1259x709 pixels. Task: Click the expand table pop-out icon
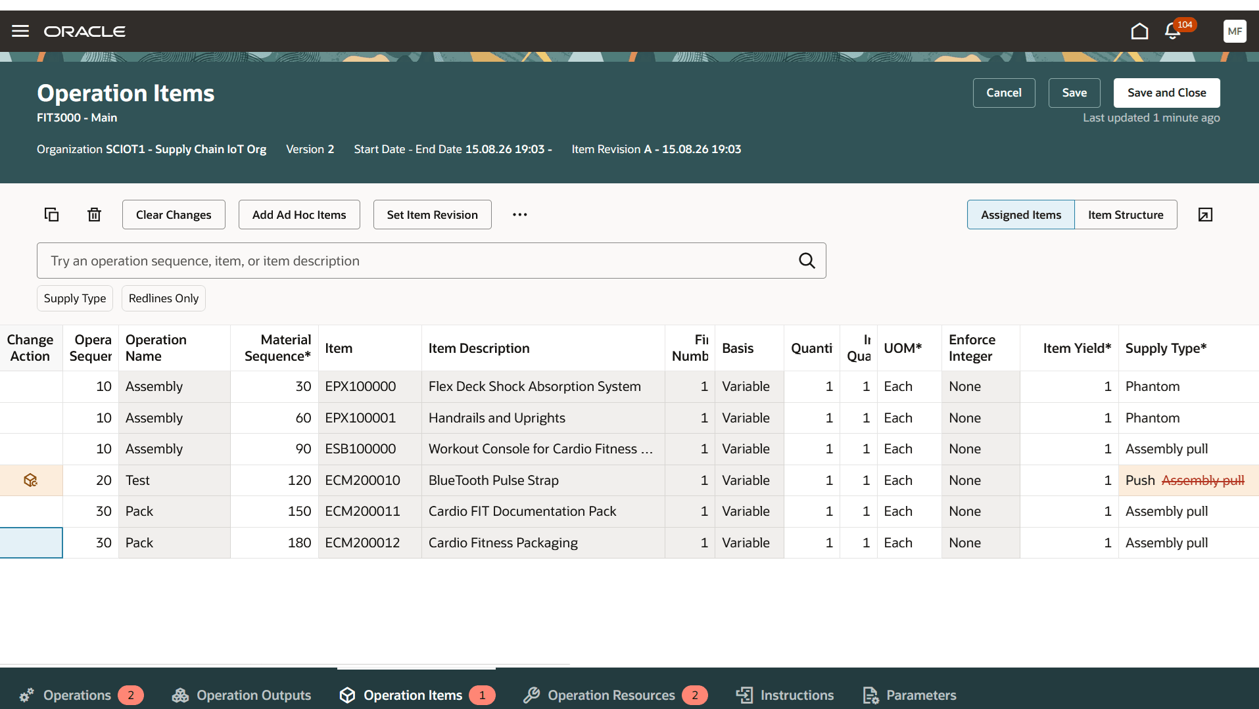coord(1205,214)
